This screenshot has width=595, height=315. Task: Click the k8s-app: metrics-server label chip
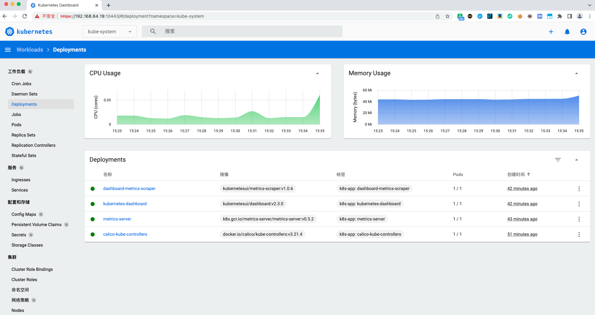362,219
